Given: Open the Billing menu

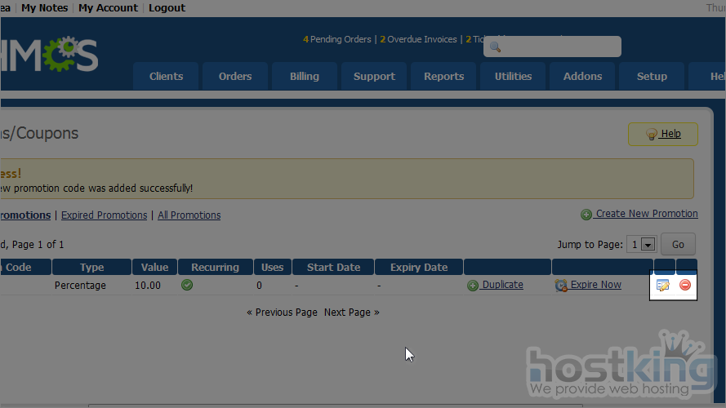Looking at the screenshot, I should tap(305, 77).
